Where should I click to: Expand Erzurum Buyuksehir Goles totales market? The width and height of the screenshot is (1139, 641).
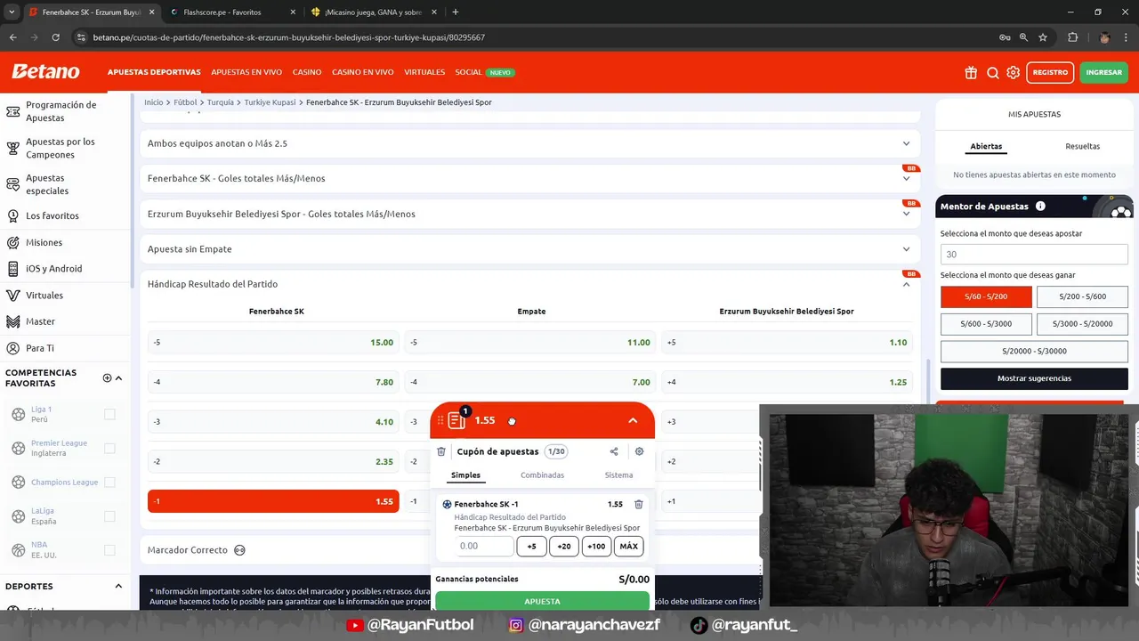(x=529, y=214)
